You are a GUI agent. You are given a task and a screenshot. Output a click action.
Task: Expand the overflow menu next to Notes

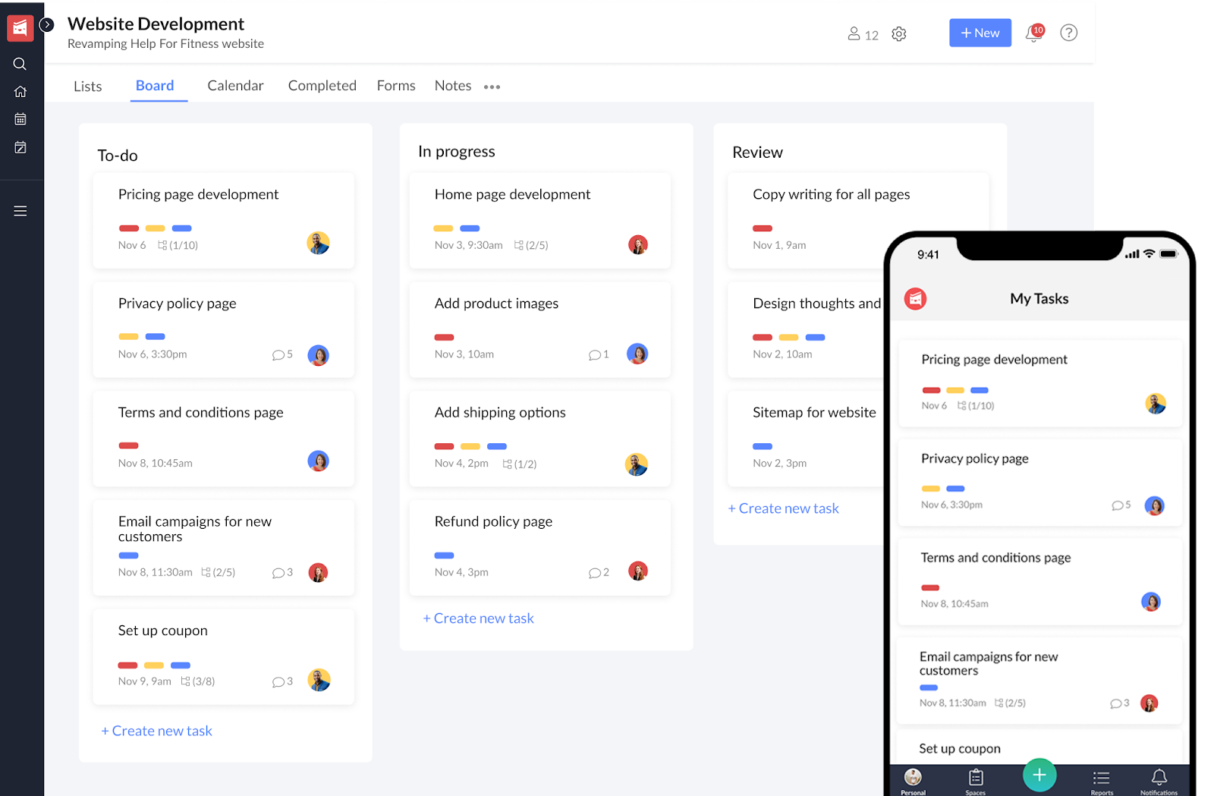click(492, 87)
